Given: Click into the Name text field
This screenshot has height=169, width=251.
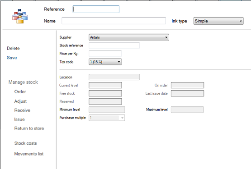Looking at the screenshot, I should pyautogui.click(x=114, y=21).
